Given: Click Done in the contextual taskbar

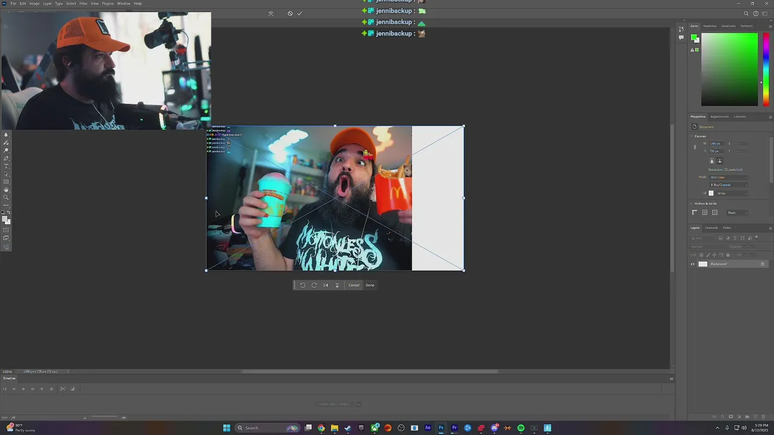Looking at the screenshot, I should (370, 285).
